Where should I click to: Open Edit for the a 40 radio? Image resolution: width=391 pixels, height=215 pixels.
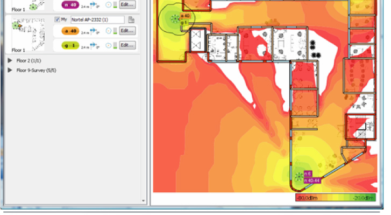pyautogui.click(x=127, y=31)
